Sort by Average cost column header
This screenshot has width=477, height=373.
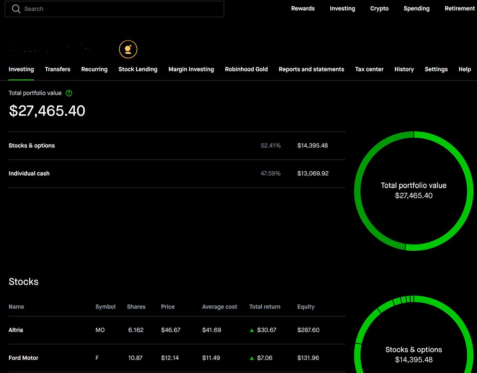click(x=219, y=307)
